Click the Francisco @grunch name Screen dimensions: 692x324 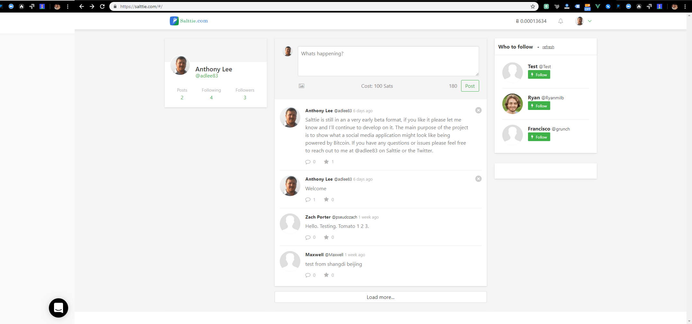(549, 129)
